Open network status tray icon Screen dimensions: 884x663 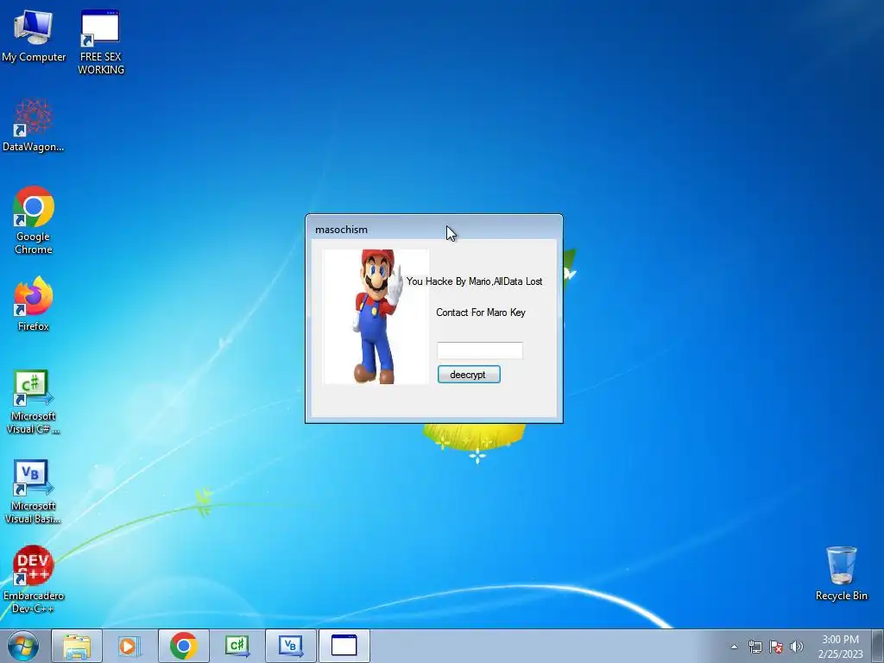tap(755, 647)
